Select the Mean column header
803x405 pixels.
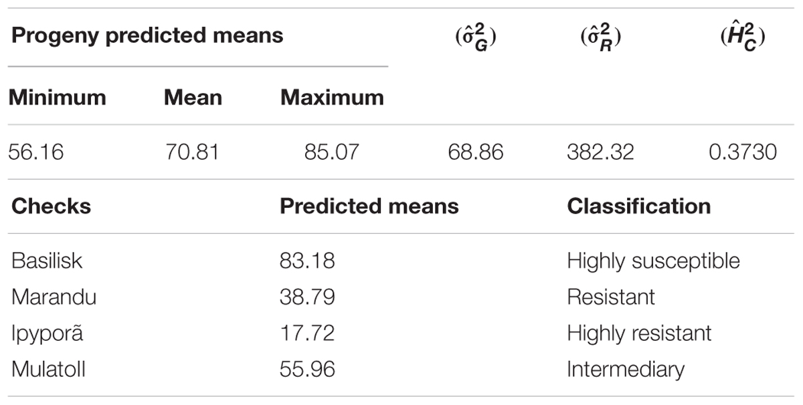[x=193, y=98]
